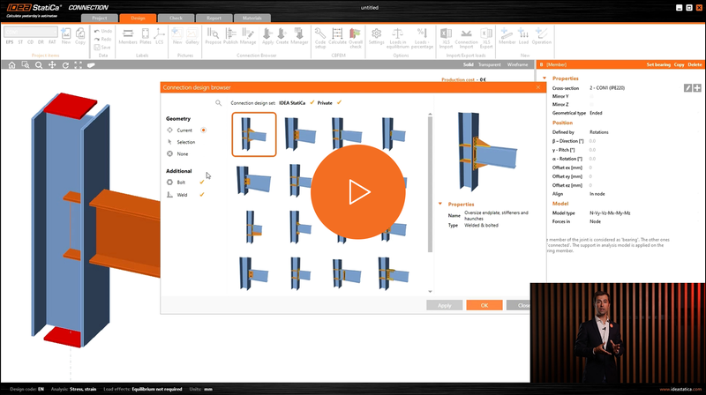Viewport: 706px width, 395px height.
Task: Switch to the Check tab
Action: pos(176,19)
